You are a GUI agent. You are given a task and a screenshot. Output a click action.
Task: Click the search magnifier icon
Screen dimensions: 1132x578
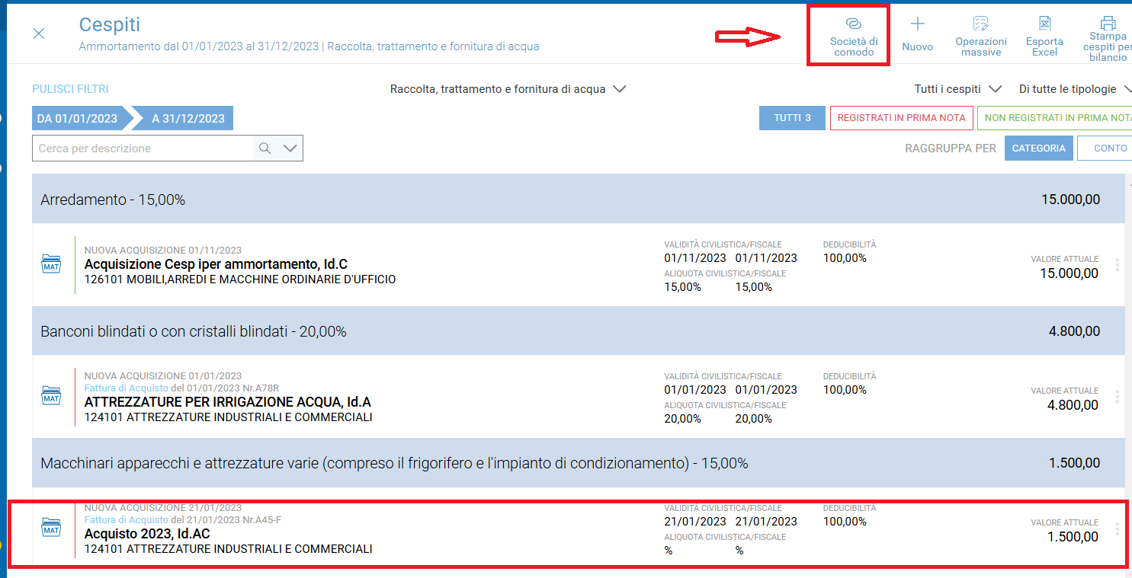click(265, 148)
